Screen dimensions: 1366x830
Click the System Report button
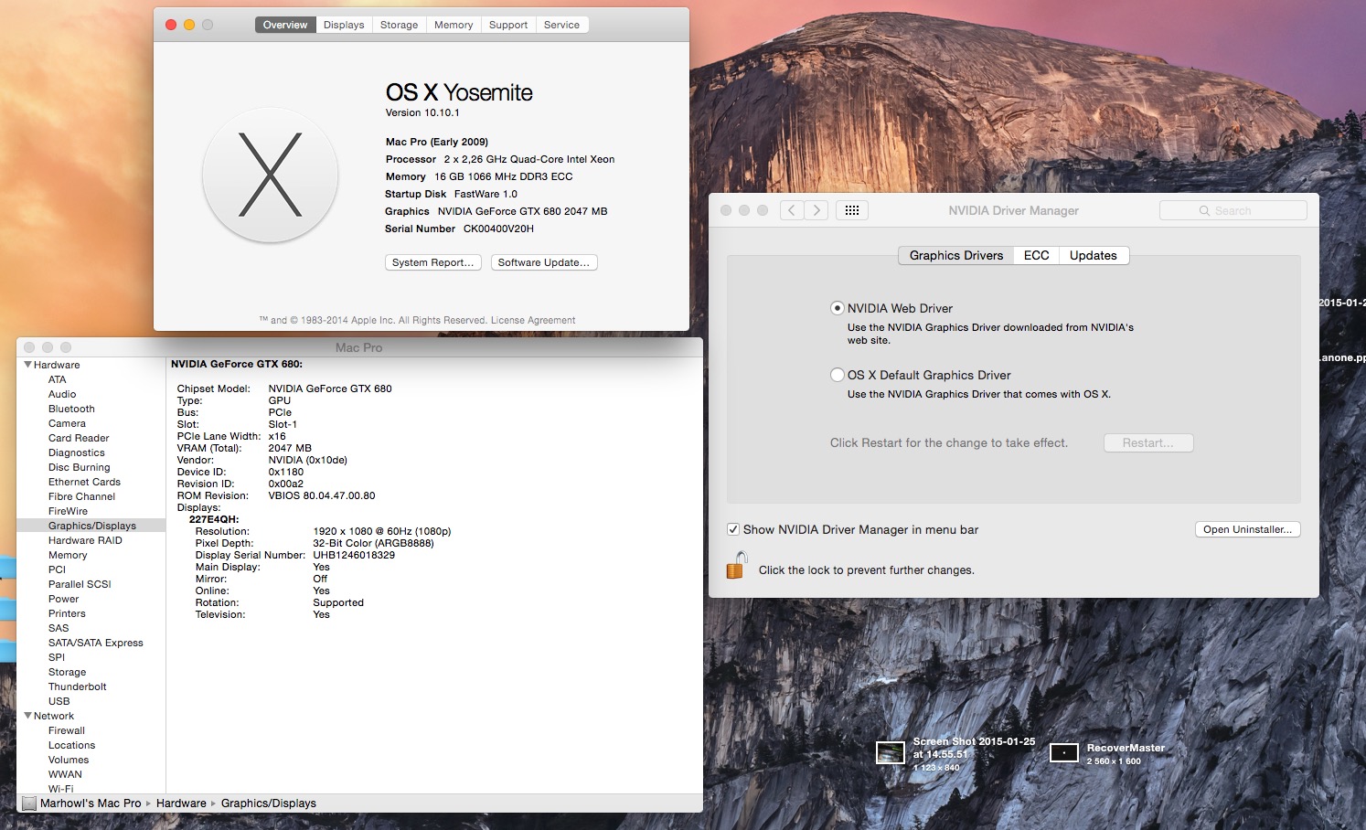pyautogui.click(x=433, y=262)
